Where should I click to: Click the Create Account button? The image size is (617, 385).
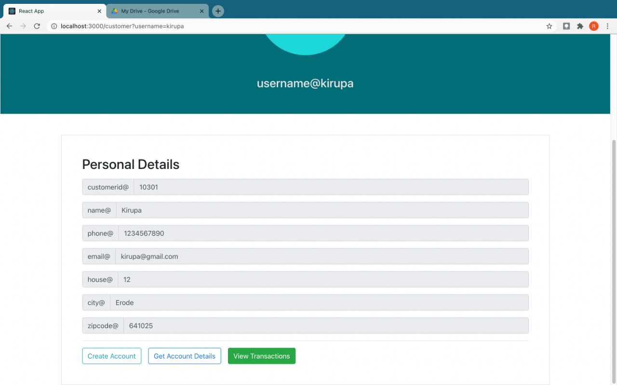tap(112, 356)
